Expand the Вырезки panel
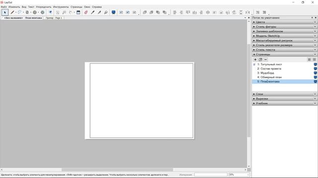This screenshot has width=318, height=178. [285, 99]
